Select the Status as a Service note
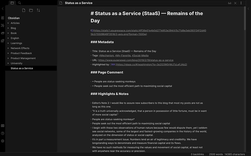Screen dimensions: 251x156 [31, 68]
